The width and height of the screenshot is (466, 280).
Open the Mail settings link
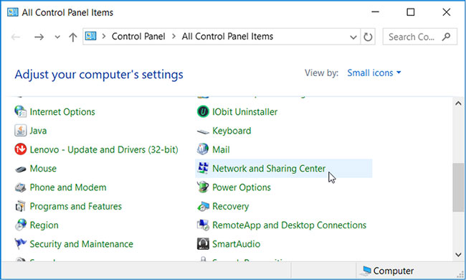coord(221,149)
